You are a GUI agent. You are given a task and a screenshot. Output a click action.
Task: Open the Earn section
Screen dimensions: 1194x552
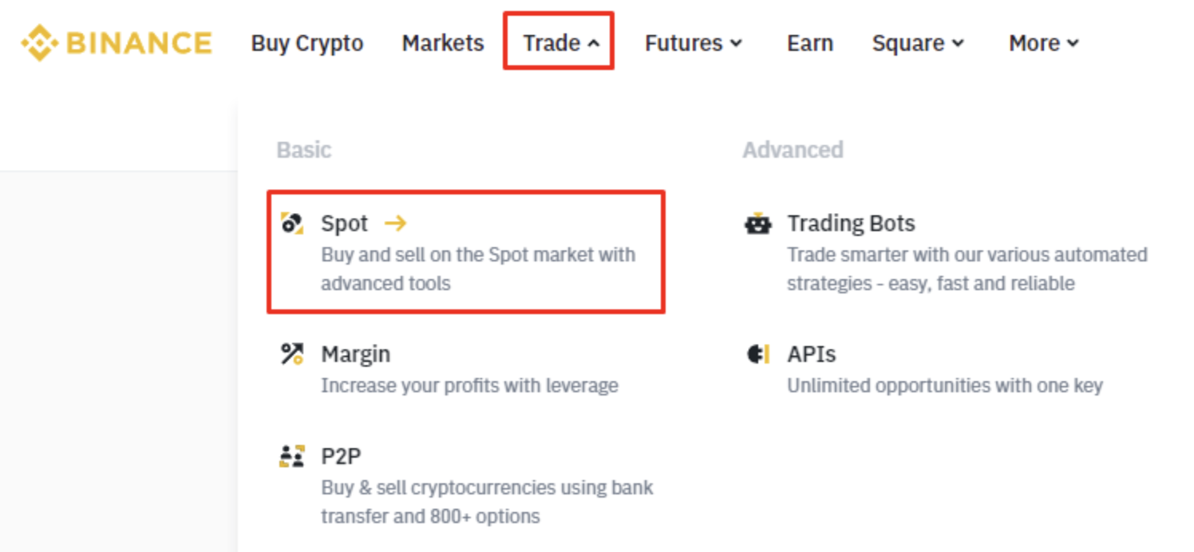[810, 43]
